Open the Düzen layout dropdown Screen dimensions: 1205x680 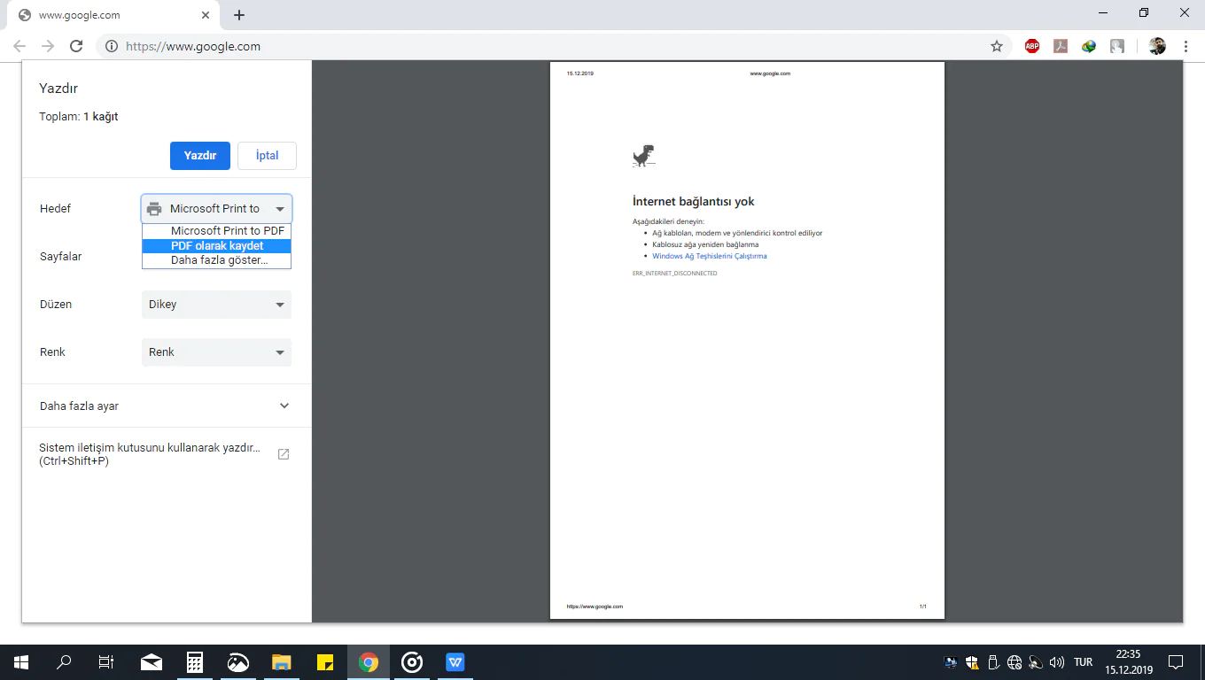216,305
